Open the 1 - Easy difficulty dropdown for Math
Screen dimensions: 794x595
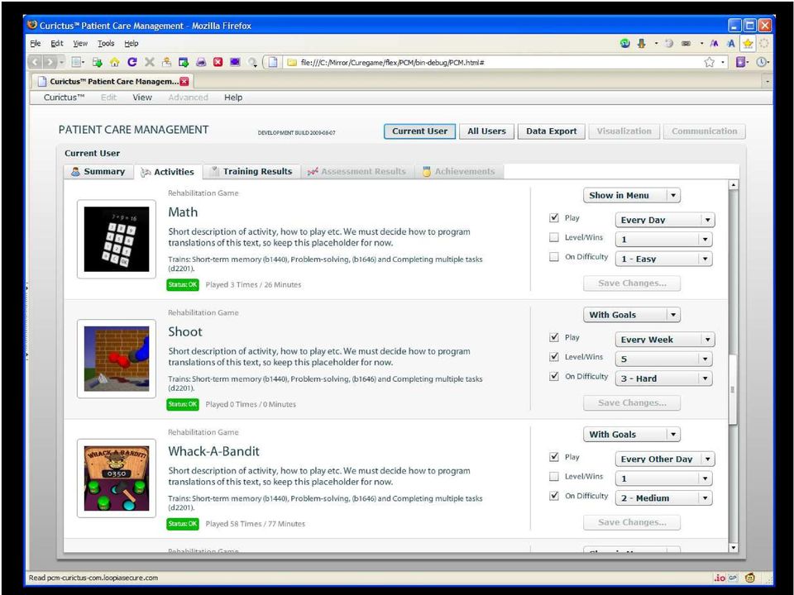pos(663,259)
